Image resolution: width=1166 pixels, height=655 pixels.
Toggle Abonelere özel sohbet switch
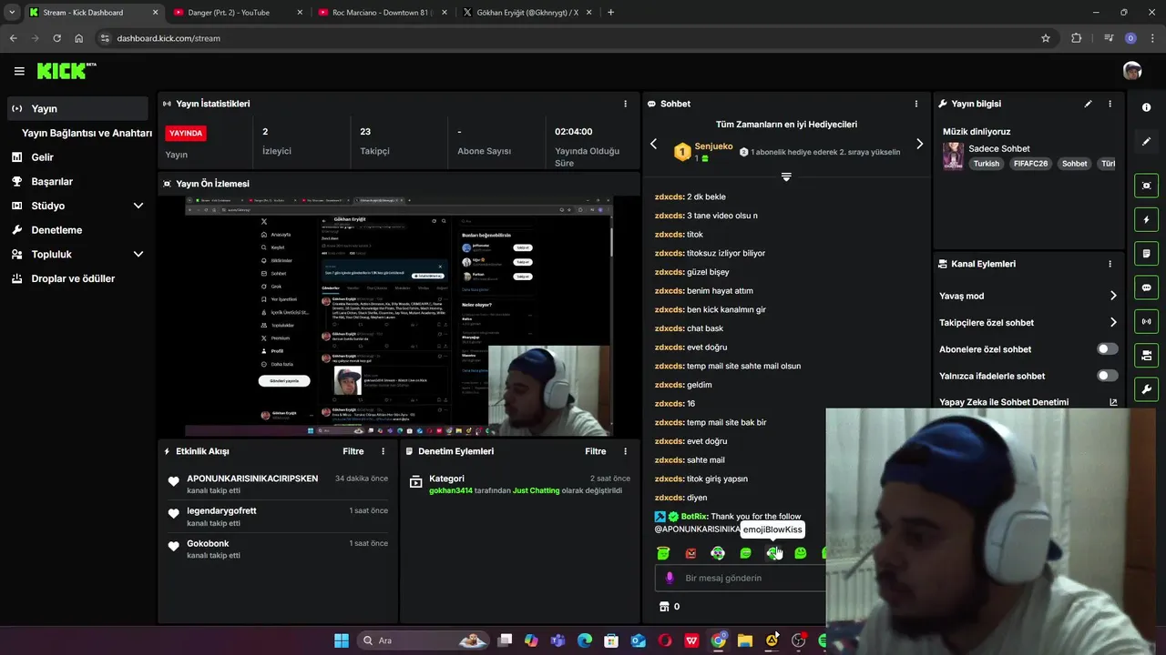1108,349
